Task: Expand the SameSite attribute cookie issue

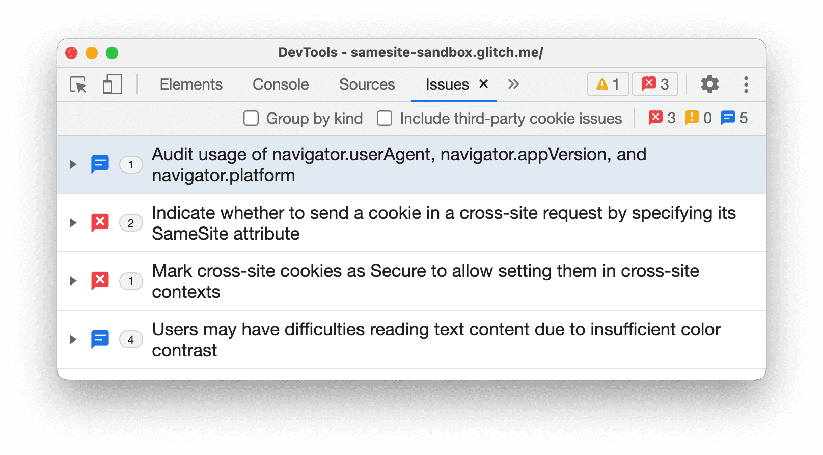Action: tap(72, 222)
